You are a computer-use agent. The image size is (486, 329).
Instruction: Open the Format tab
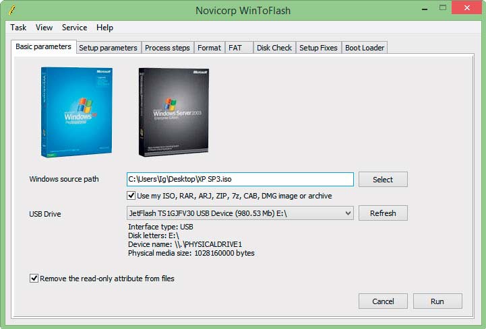click(x=209, y=48)
